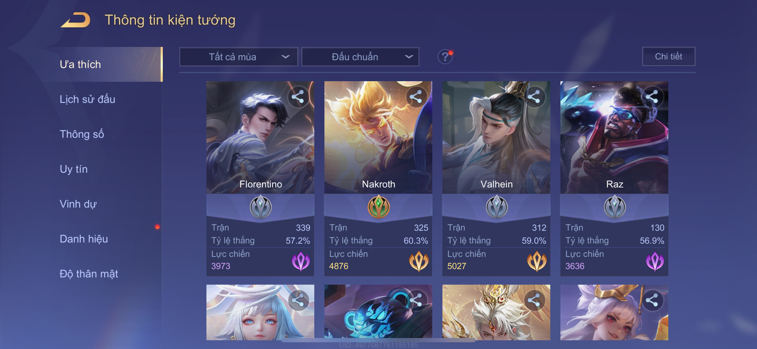Share the Florentino hero card
This screenshot has height=349, width=757.
pyautogui.click(x=298, y=97)
